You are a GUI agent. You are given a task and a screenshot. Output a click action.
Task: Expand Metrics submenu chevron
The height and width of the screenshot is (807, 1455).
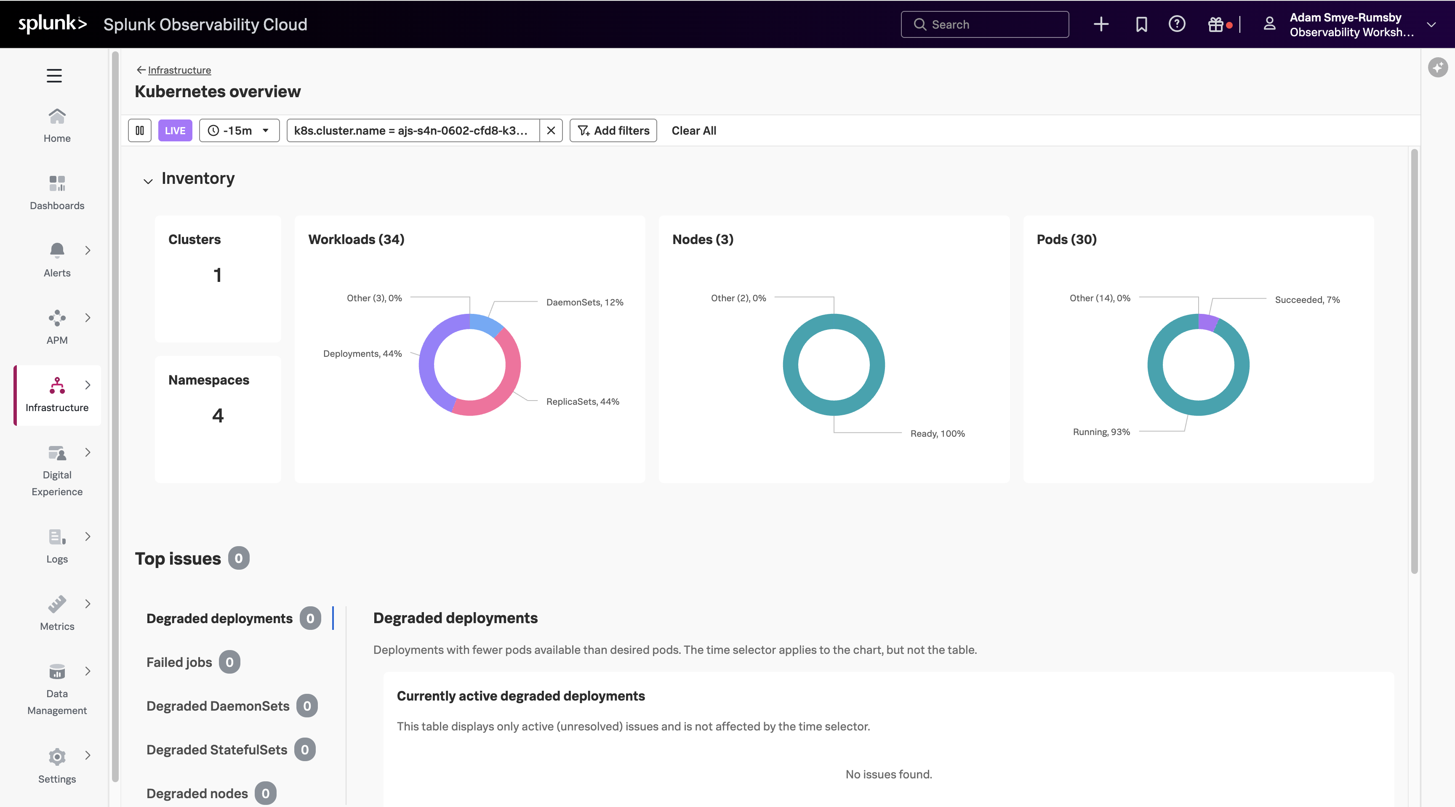pos(88,604)
